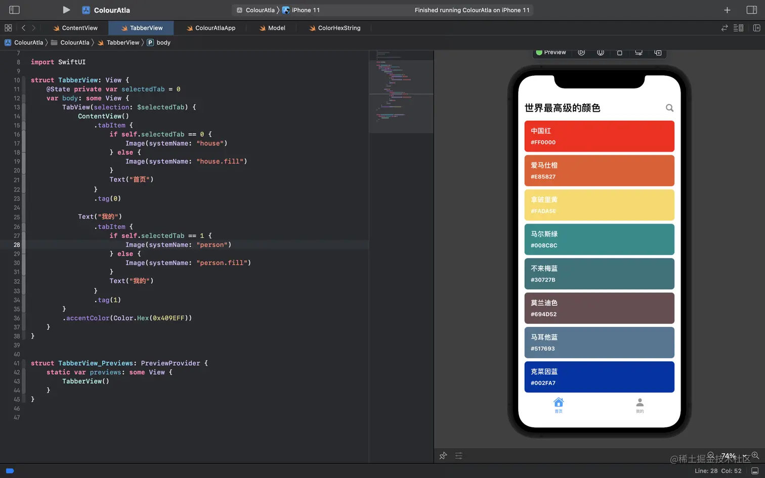The height and width of the screenshot is (478, 765).
Task: Toggle the selectable preview mode icon
Action: pyautogui.click(x=601, y=52)
